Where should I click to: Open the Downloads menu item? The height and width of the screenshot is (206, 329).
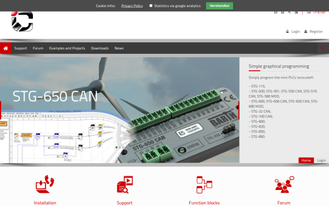coord(100,48)
